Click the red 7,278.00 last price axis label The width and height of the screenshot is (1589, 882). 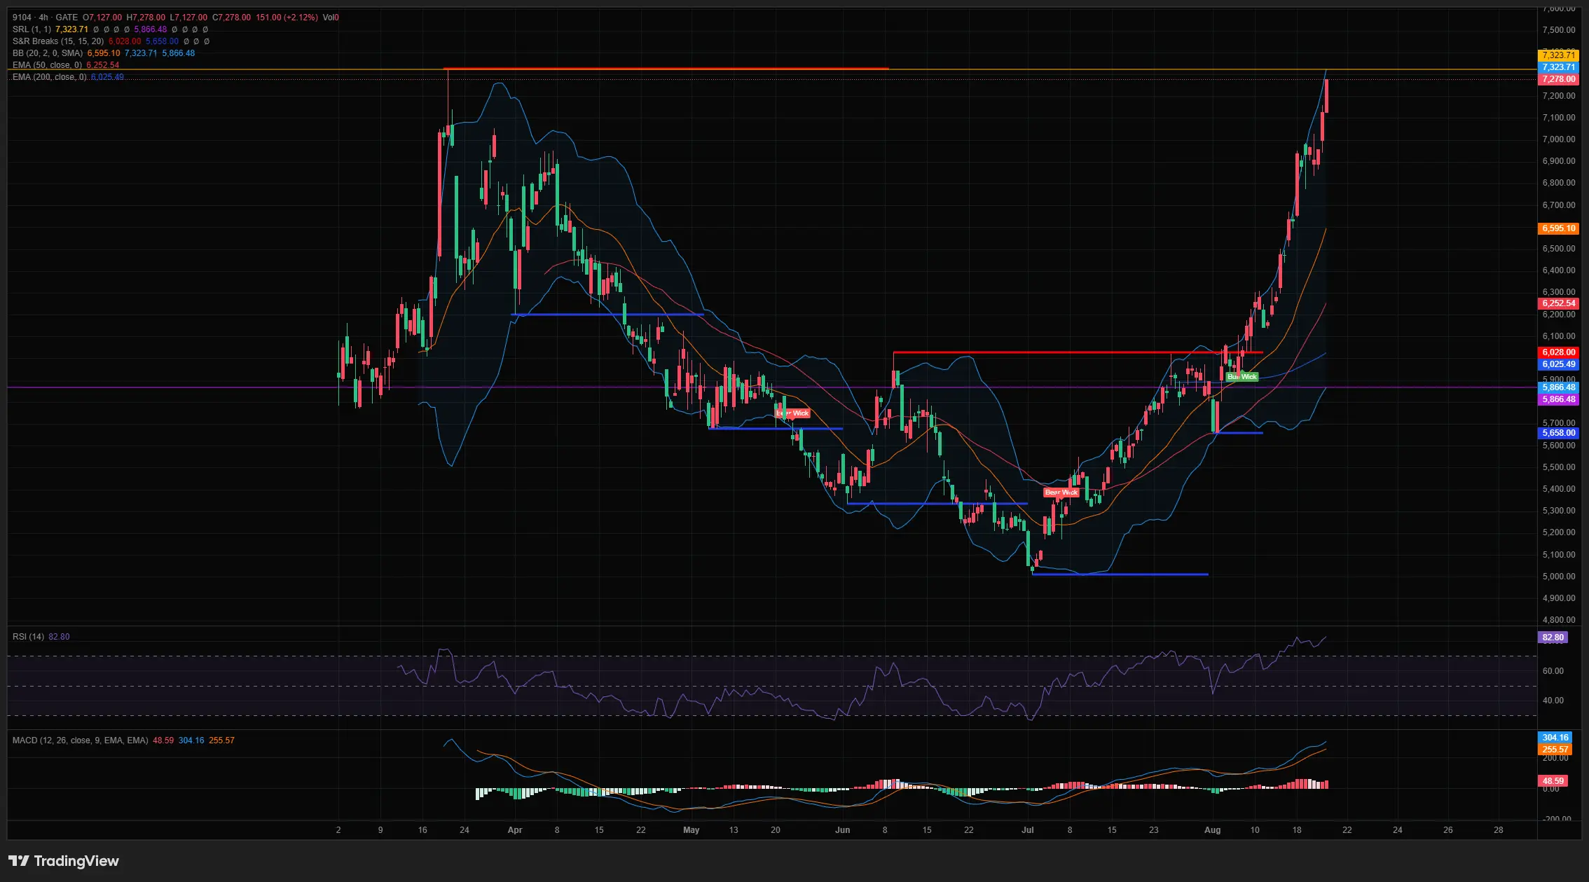1558,80
